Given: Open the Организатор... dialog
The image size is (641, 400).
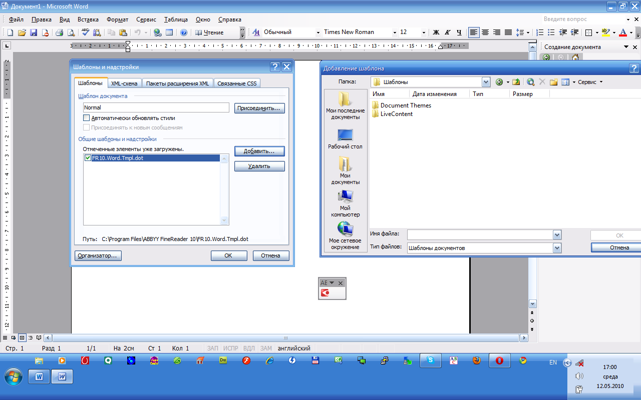Looking at the screenshot, I should tap(98, 255).
